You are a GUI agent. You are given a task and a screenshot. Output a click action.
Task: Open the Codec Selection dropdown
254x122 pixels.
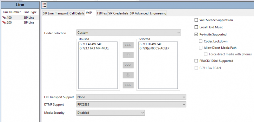pos(129,33)
